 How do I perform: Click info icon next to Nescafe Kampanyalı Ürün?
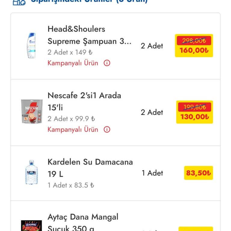(x=107, y=130)
